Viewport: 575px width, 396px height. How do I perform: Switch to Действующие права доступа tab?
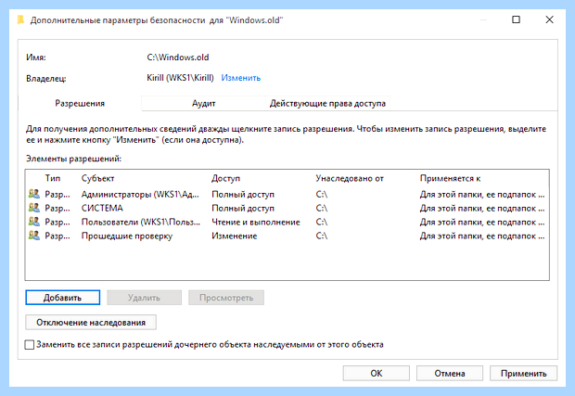click(327, 103)
